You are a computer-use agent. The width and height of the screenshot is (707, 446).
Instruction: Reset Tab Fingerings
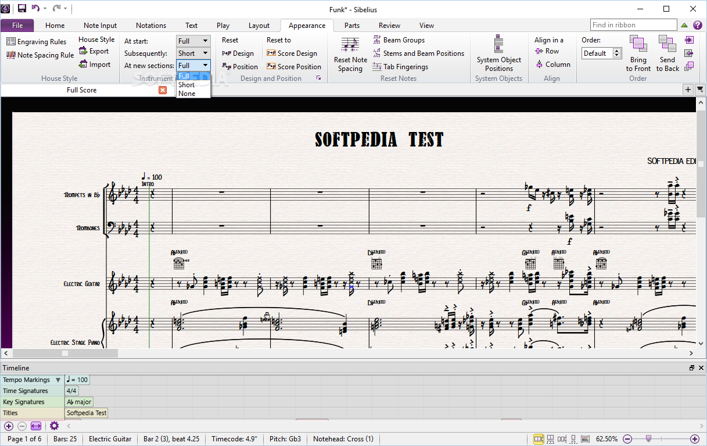pos(400,67)
